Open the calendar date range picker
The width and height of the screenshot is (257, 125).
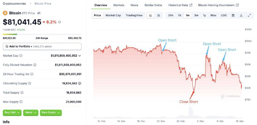[x=233, y=15]
